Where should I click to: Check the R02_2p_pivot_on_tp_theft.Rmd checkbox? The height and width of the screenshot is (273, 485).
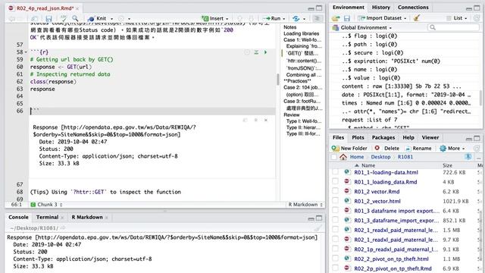click(x=335, y=268)
